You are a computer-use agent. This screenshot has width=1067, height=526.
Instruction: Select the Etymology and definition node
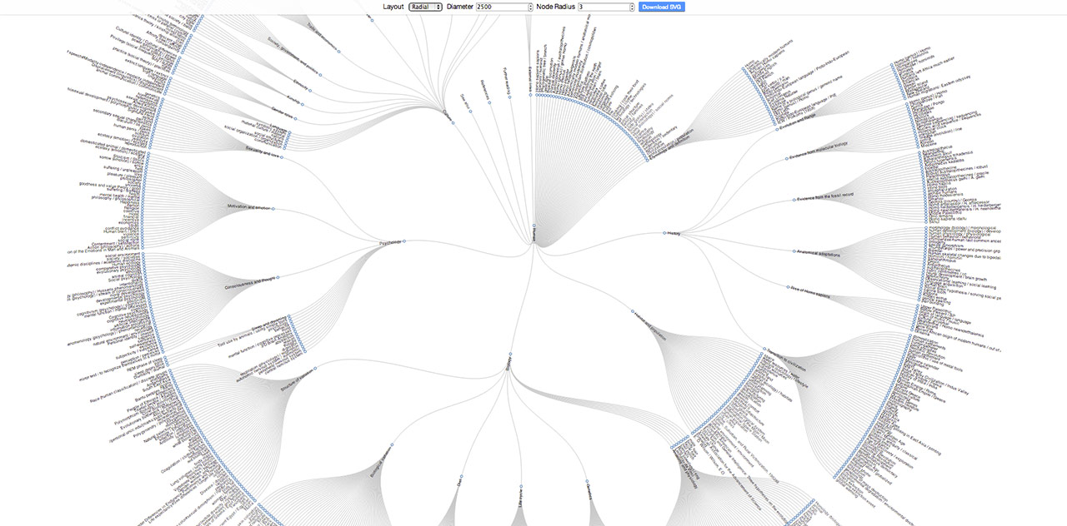pyautogui.click(x=647, y=161)
